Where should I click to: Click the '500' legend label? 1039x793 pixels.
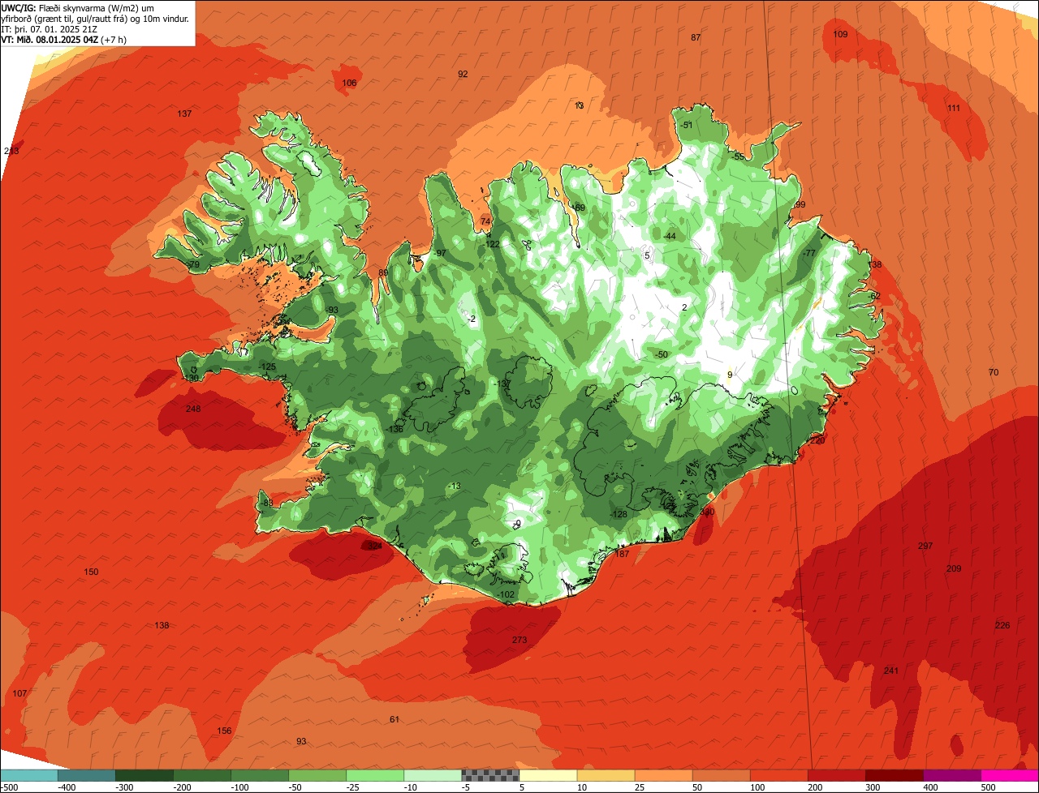pyautogui.click(x=988, y=787)
